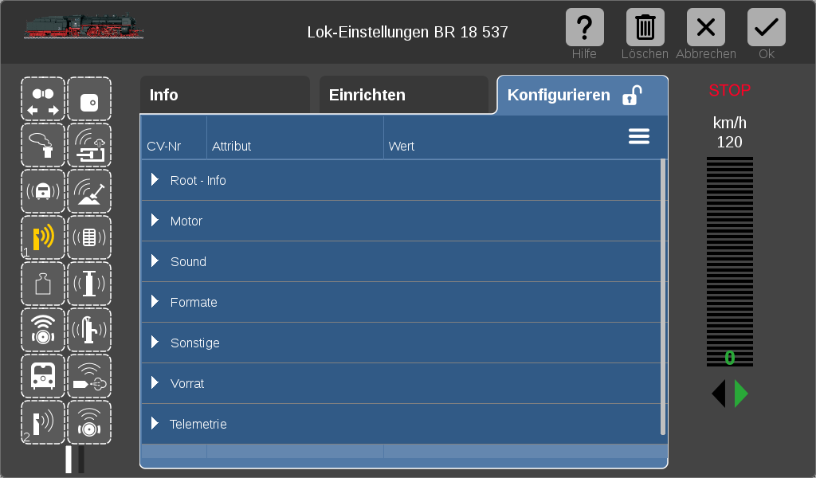Toggle the yellow whistle sound function 1

[x=43, y=237]
